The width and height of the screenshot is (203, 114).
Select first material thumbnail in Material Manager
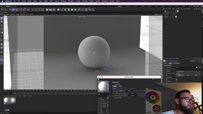[x=7, y=100]
